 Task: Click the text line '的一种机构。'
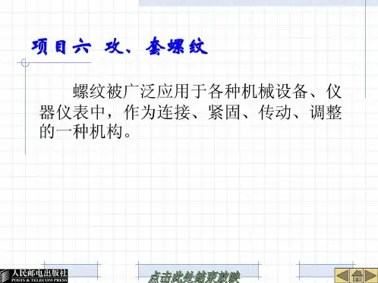click(x=86, y=131)
